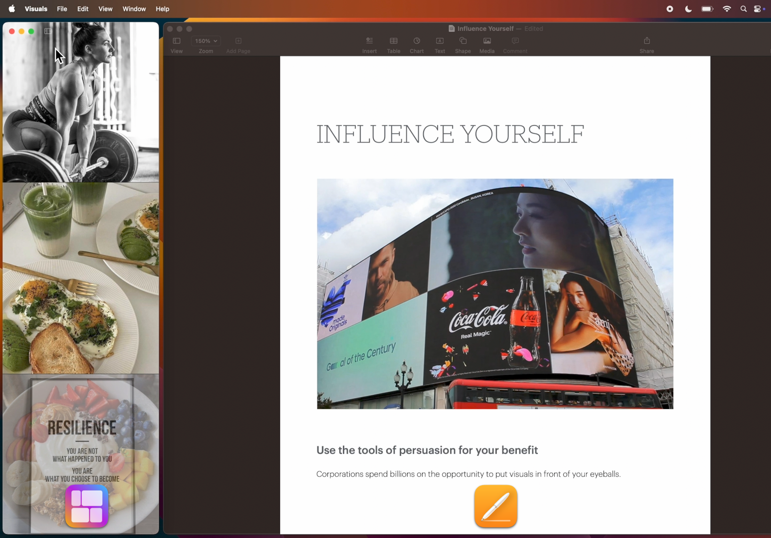Click the Insert toolbar icon

pyautogui.click(x=369, y=41)
